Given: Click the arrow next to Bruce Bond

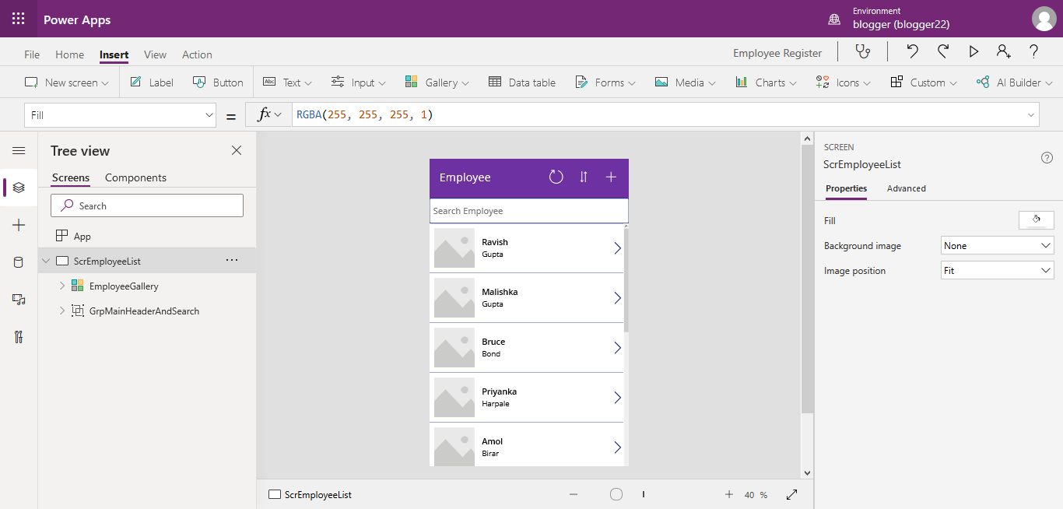Looking at the screenshot, I should (618, 348).
